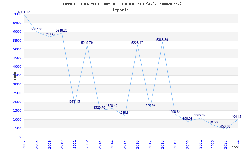Click the 2012 x-axis year label
This screenshot has width=241, height=150.
(87, 145)
